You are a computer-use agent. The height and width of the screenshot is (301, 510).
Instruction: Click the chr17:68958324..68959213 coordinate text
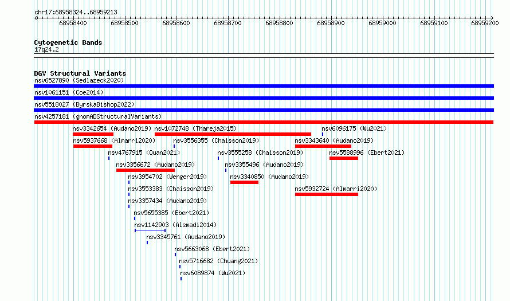(x=76, y=12)
